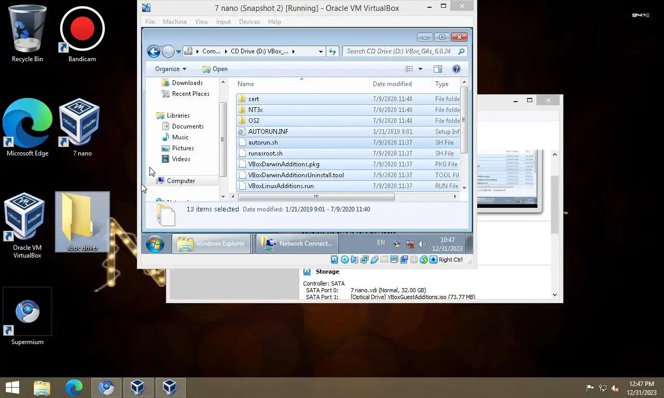
Task: Select the autorun.sh file
Action: pyautogui.click(x=348, y=143)
